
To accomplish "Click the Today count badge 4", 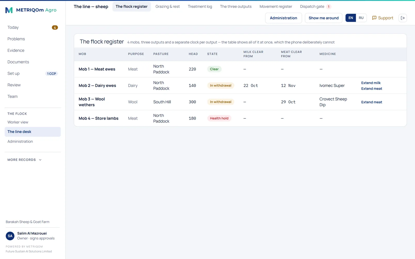I will click(55, 27).
